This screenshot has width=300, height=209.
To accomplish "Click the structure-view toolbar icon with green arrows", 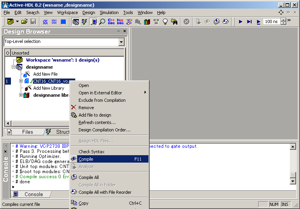I will click(x=84, y=22).
